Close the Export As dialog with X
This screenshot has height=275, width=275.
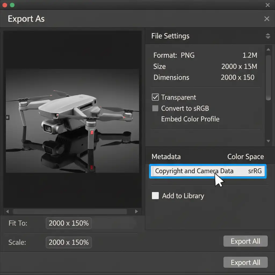coord(267,19)
